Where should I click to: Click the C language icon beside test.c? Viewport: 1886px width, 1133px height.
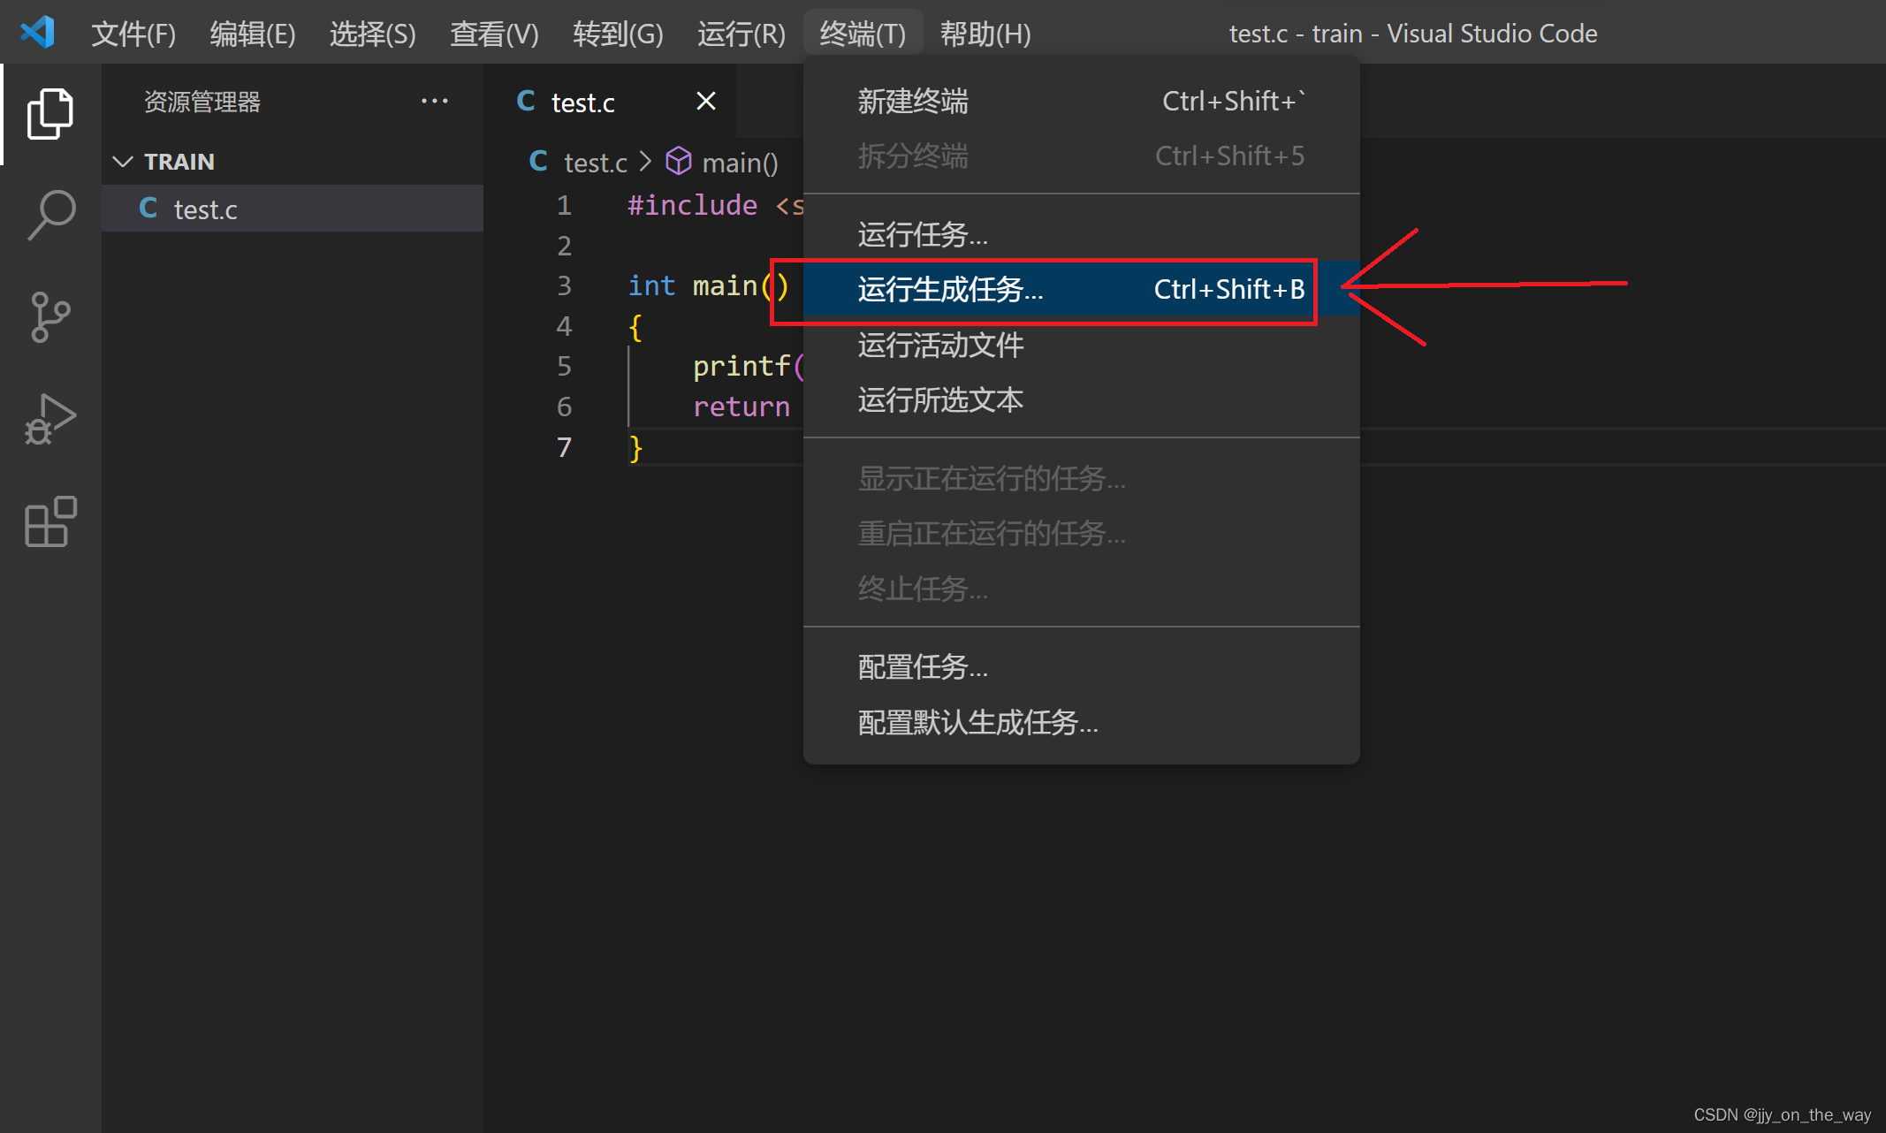coord(148,209)
